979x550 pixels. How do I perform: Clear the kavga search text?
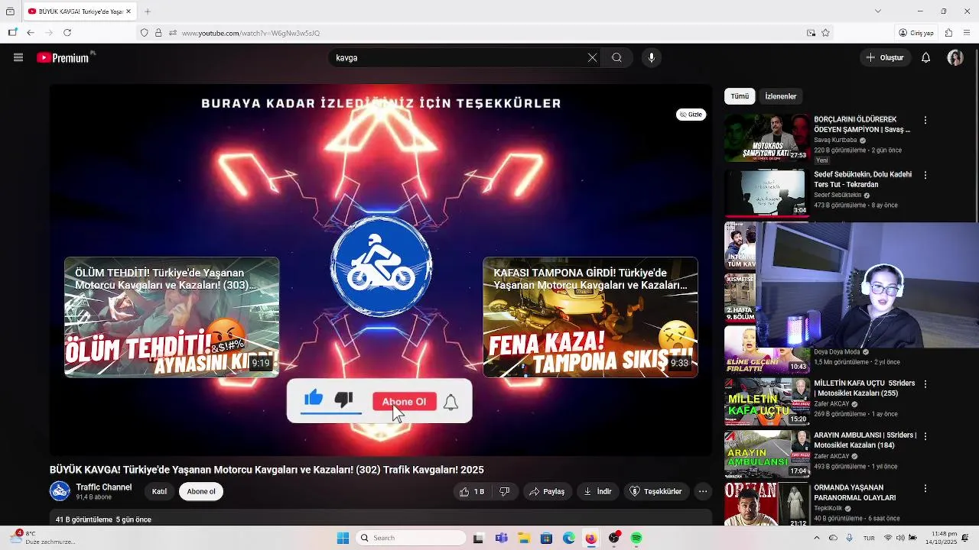592,57
